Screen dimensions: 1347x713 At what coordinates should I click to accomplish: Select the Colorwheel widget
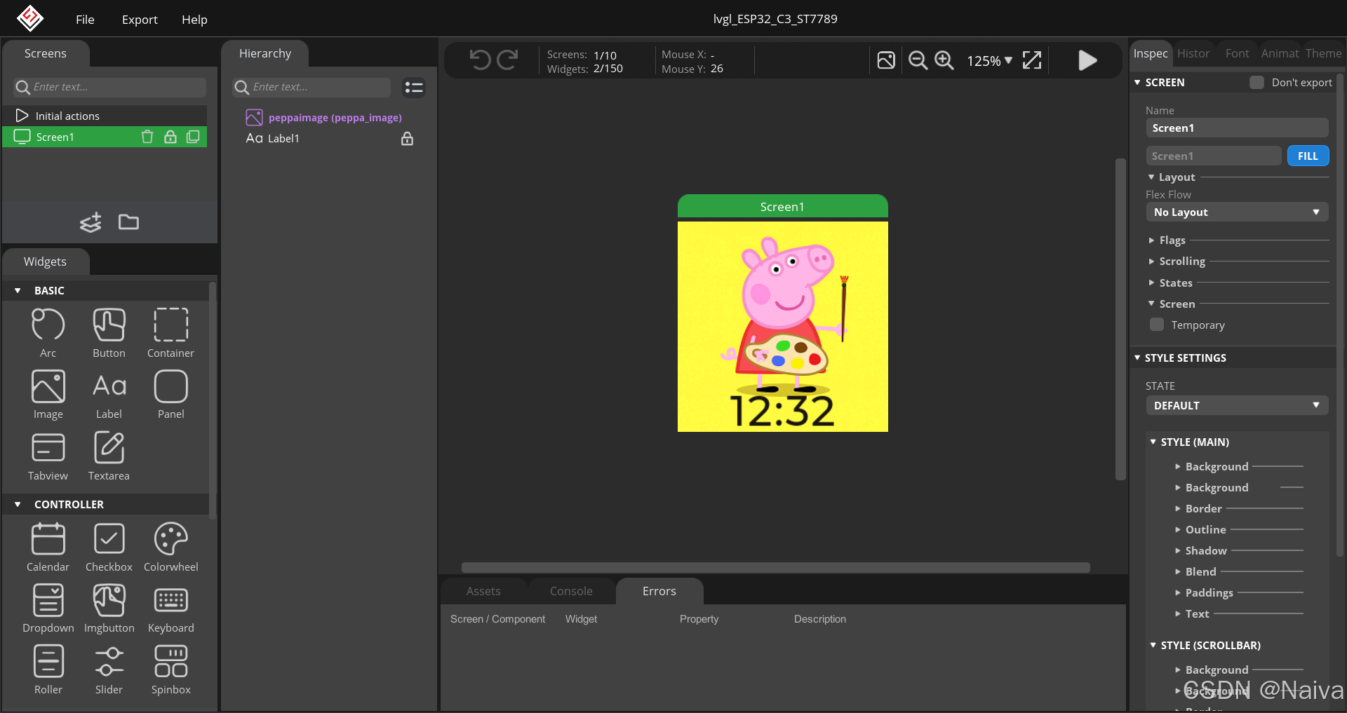tap(170, 547)
